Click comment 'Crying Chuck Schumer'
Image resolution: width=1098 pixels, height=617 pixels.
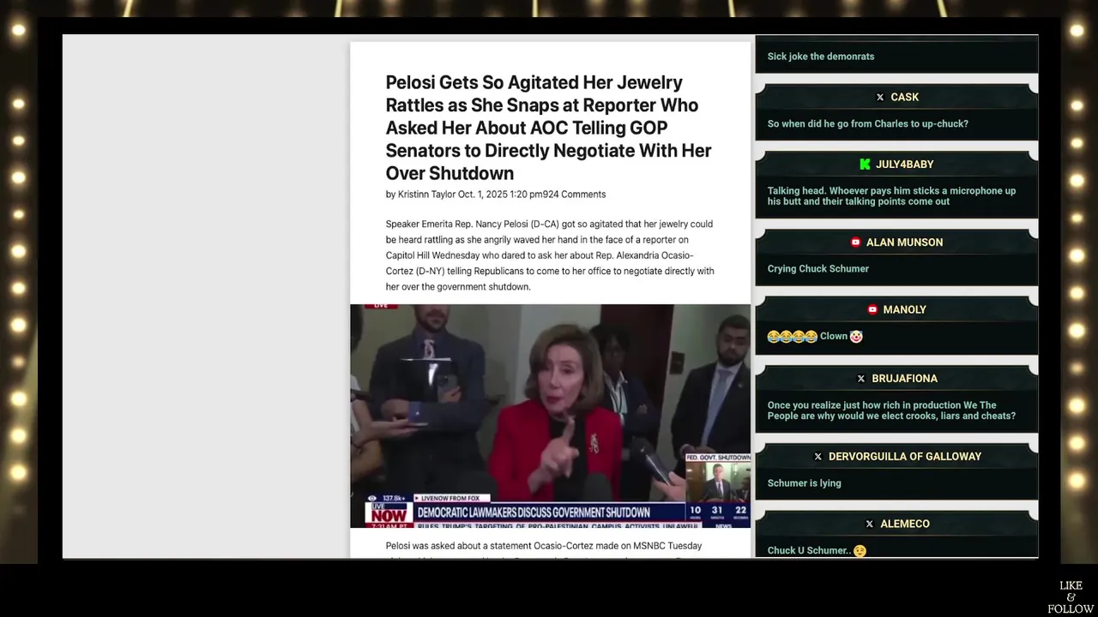tap(817, 269)
